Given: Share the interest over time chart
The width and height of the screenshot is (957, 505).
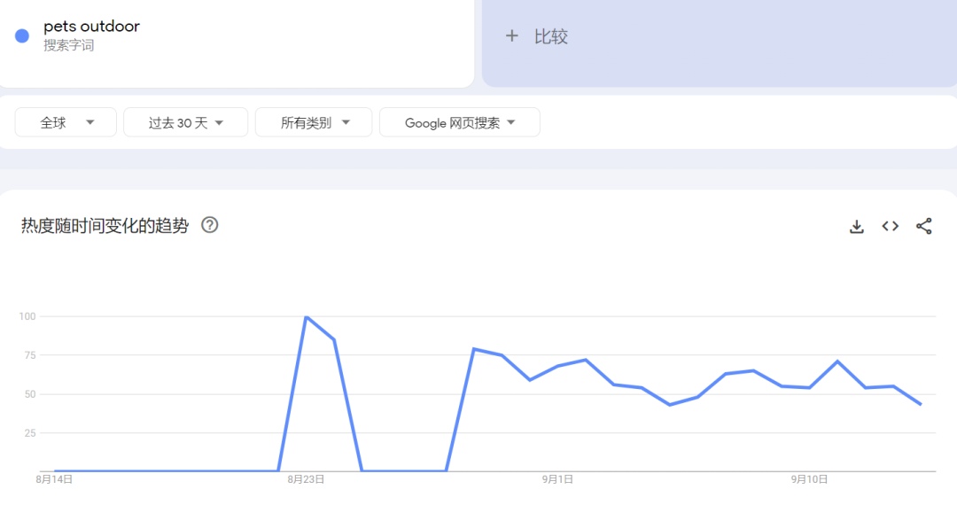Looking at the screenshot, I should click(x=923, y=226).
